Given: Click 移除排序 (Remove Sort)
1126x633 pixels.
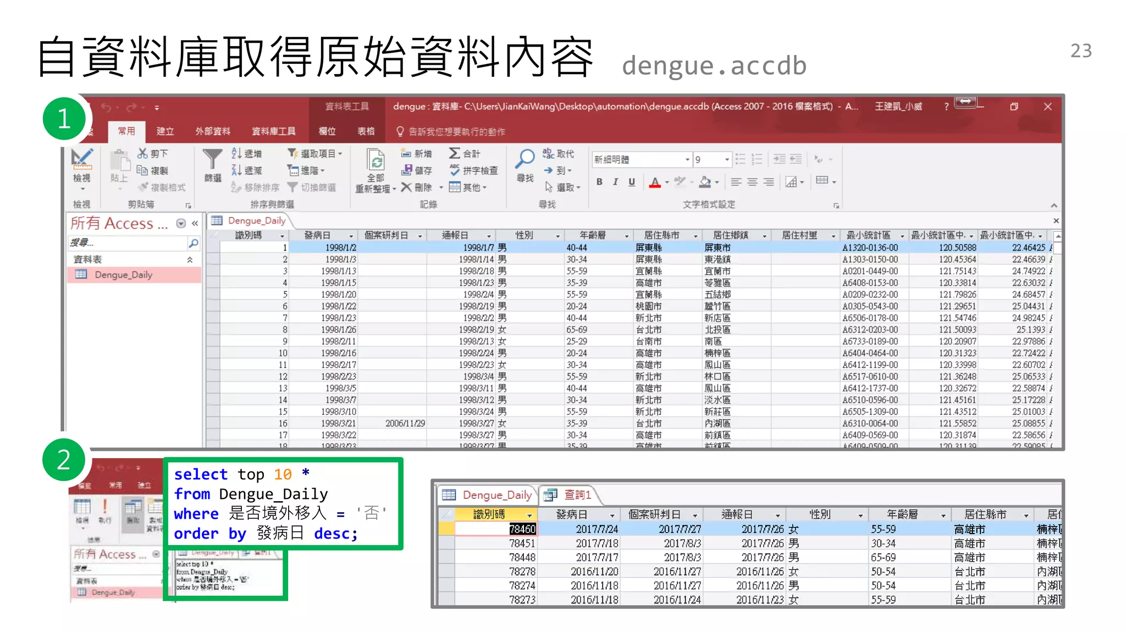Looking at the screenshot, I should click(x=255, y=187).
